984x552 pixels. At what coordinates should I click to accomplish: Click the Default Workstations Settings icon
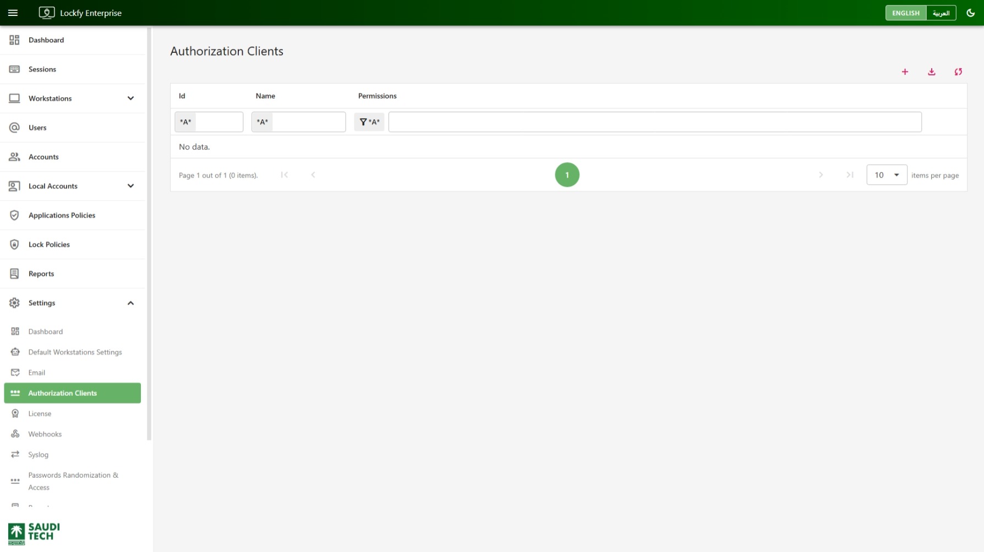pyautogui.click(x=15, y=352)
